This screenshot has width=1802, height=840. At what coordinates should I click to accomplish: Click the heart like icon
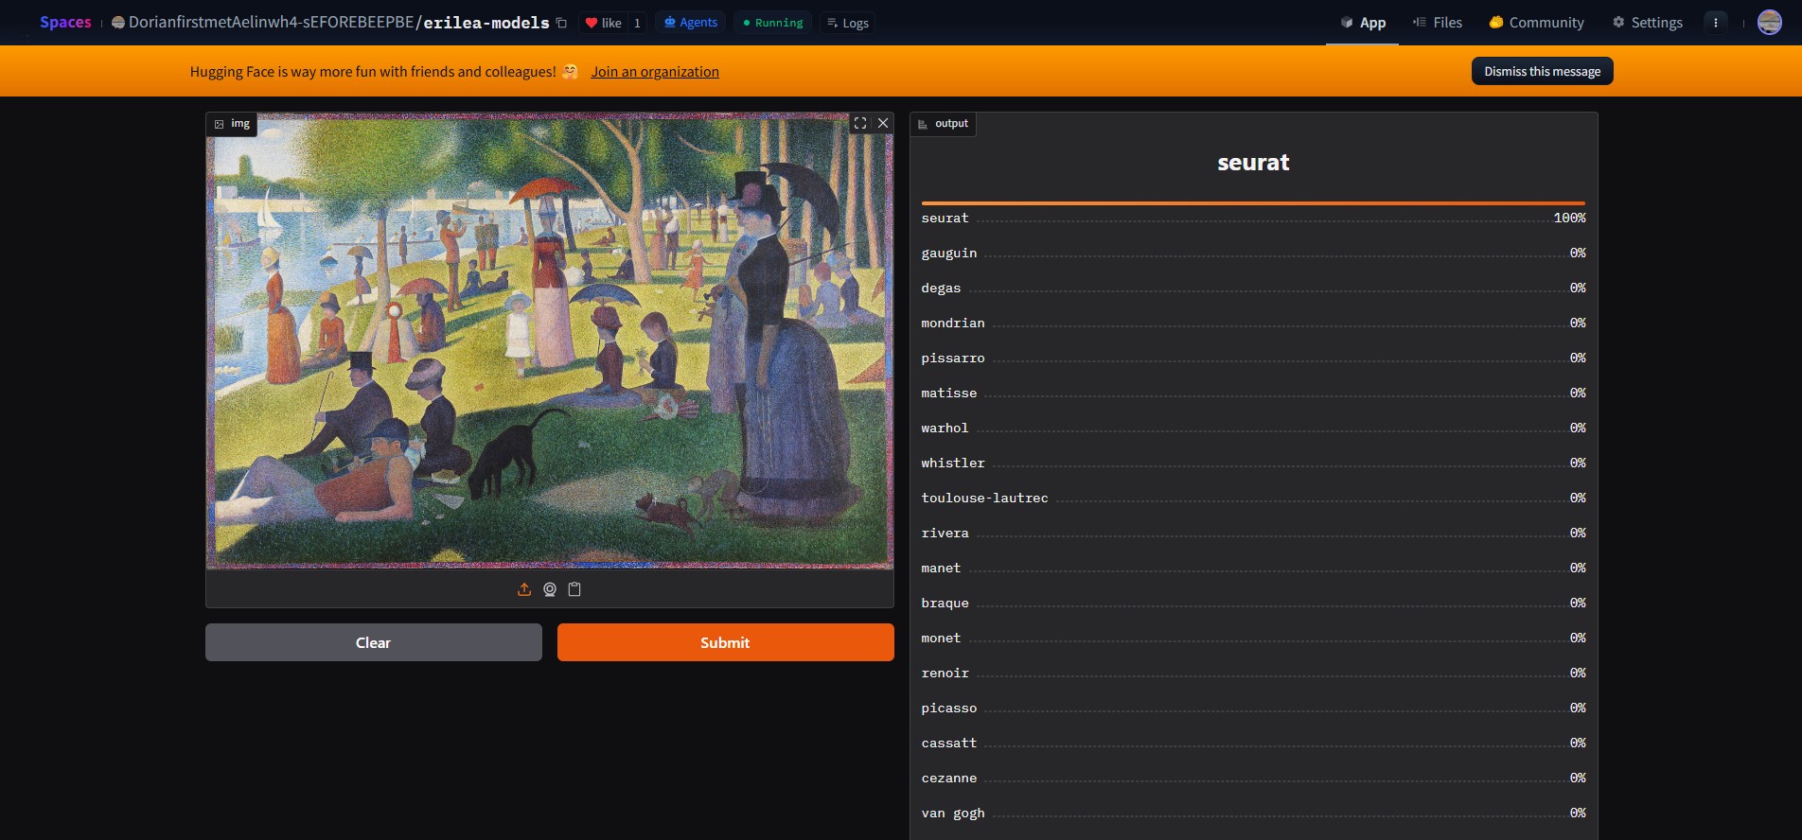[592, 23]
